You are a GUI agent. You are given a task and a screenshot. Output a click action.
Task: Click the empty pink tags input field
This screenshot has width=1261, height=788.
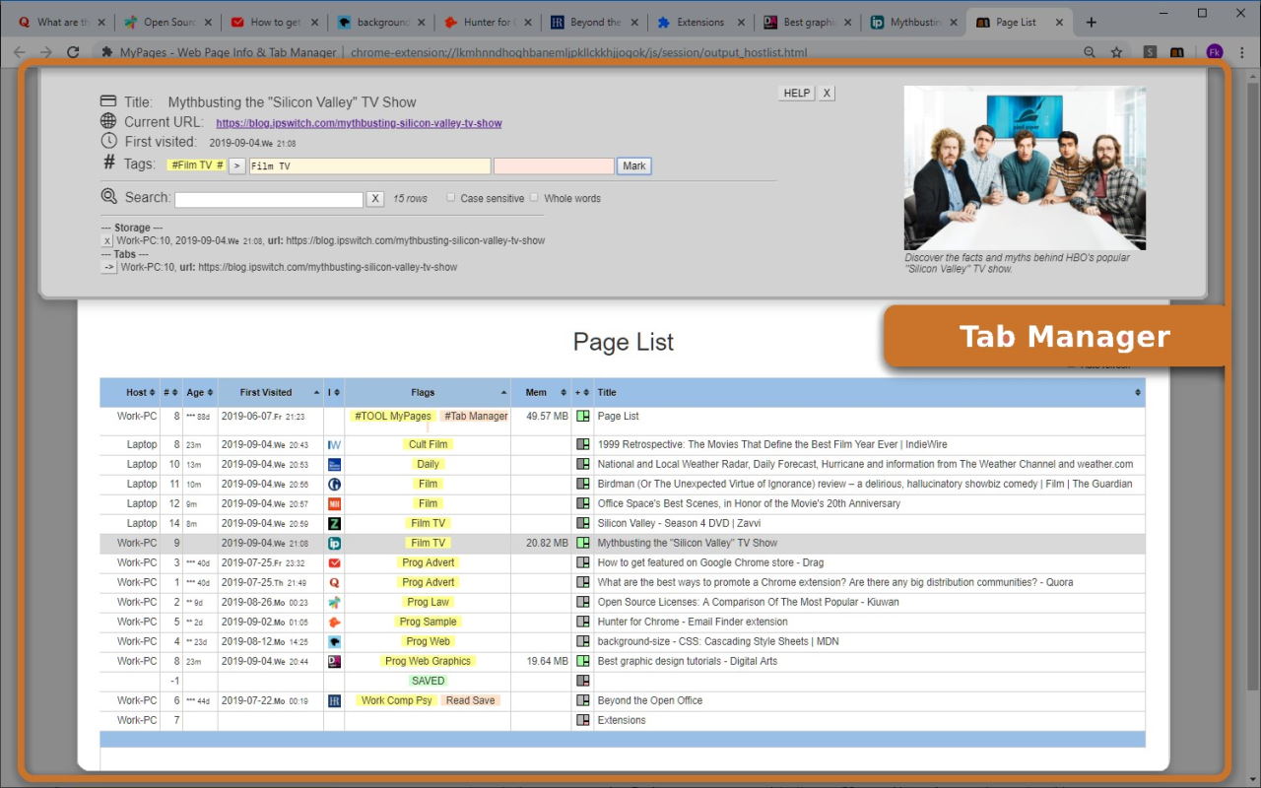point(554,166)
